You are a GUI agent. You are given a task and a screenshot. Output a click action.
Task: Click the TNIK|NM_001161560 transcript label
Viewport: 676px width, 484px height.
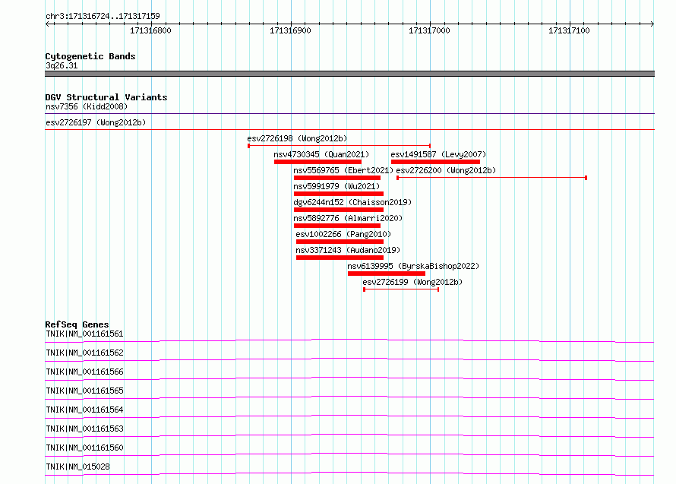click(x=84, y=448)
